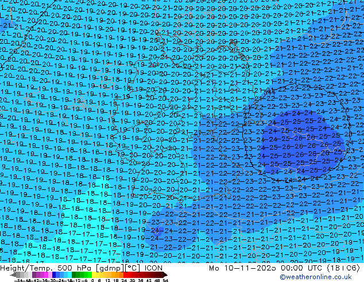Click the 'ICON' model name label
364x282 pixels.
[x=153, y=268]
